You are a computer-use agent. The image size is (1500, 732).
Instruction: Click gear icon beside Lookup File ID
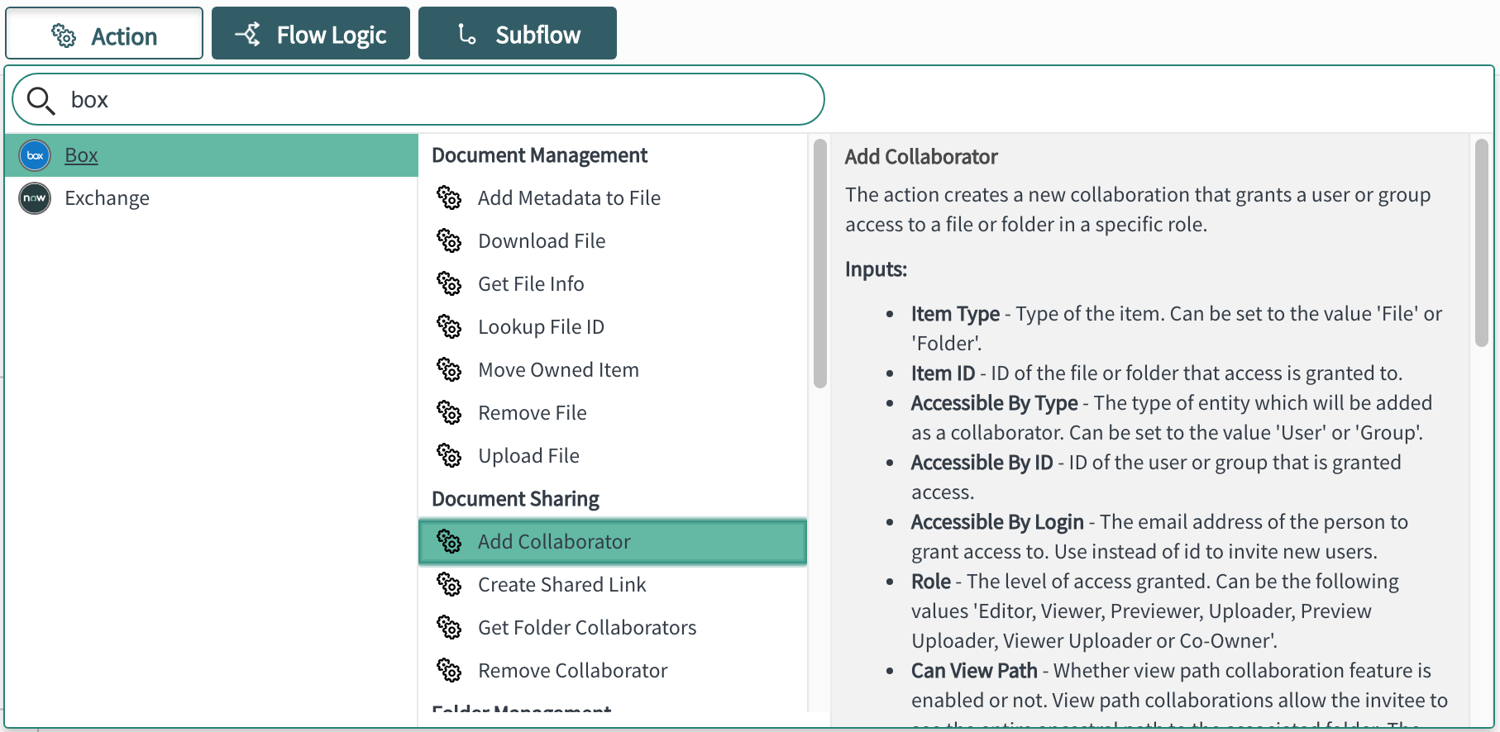click(449, 327)
